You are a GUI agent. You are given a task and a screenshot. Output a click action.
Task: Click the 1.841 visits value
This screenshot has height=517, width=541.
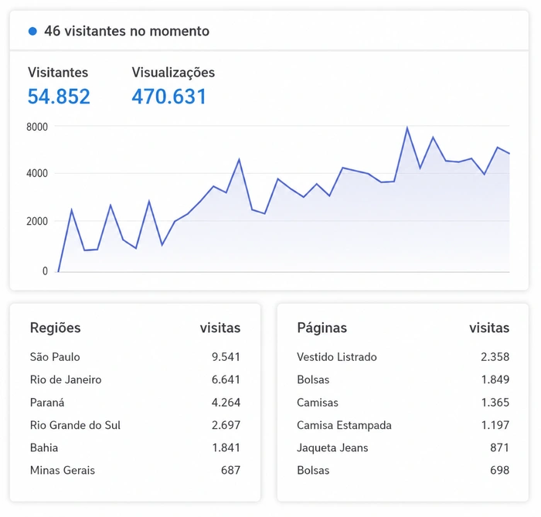pyautogui.click(x=226, y=447)
